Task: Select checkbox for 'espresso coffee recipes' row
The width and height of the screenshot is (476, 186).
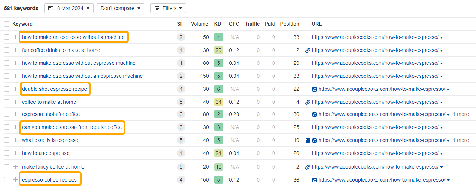Action: (x=7, y=180)
